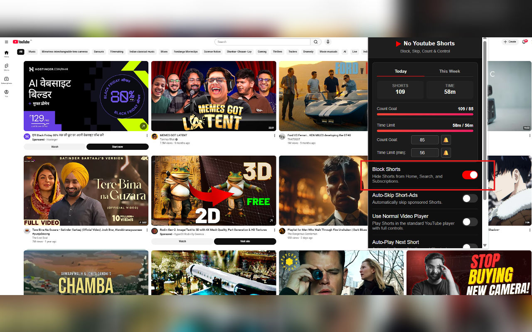Go to YouTube home via logo

coord(22,42)
